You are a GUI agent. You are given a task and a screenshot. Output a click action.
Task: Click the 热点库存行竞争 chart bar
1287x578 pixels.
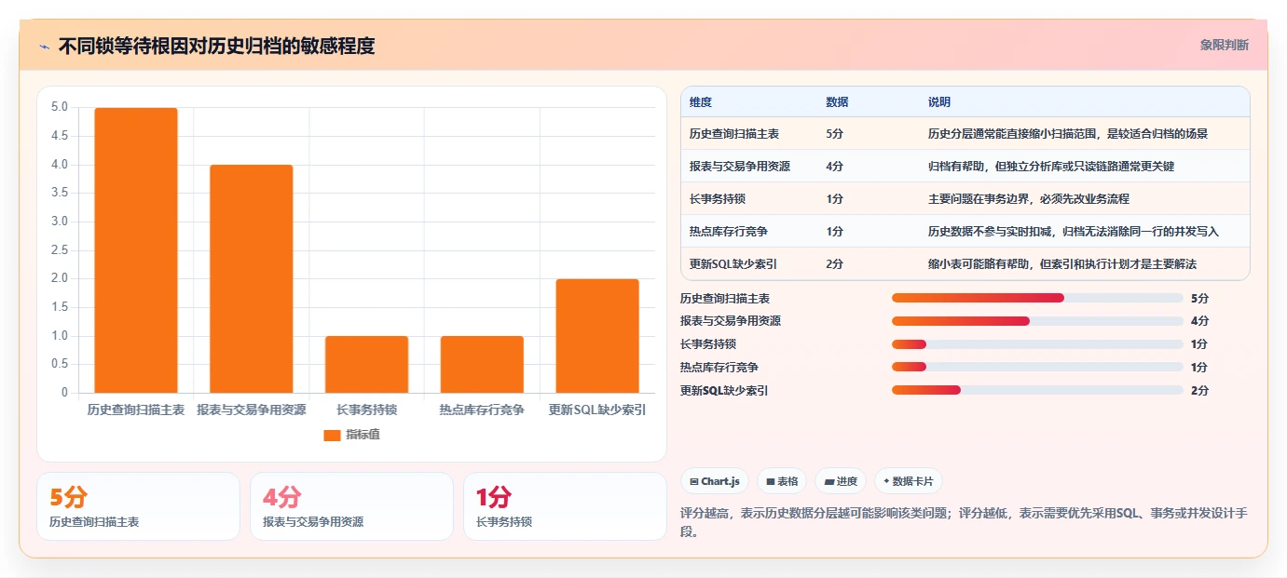click(482, 364)
